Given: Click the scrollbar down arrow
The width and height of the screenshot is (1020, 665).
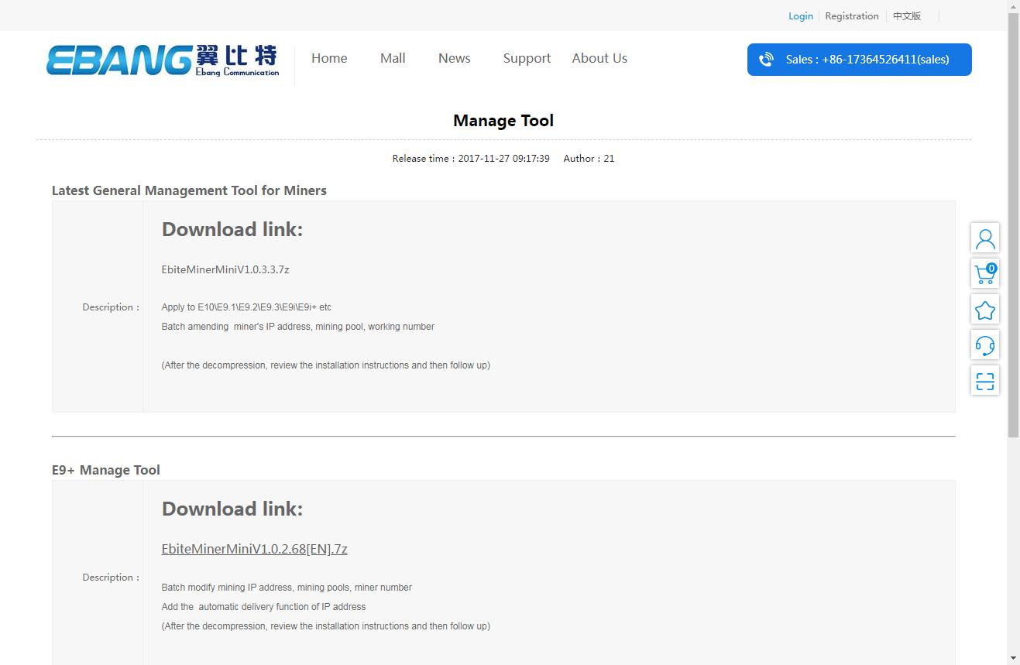Looking at the screenshot, I should pos(1013,658).
